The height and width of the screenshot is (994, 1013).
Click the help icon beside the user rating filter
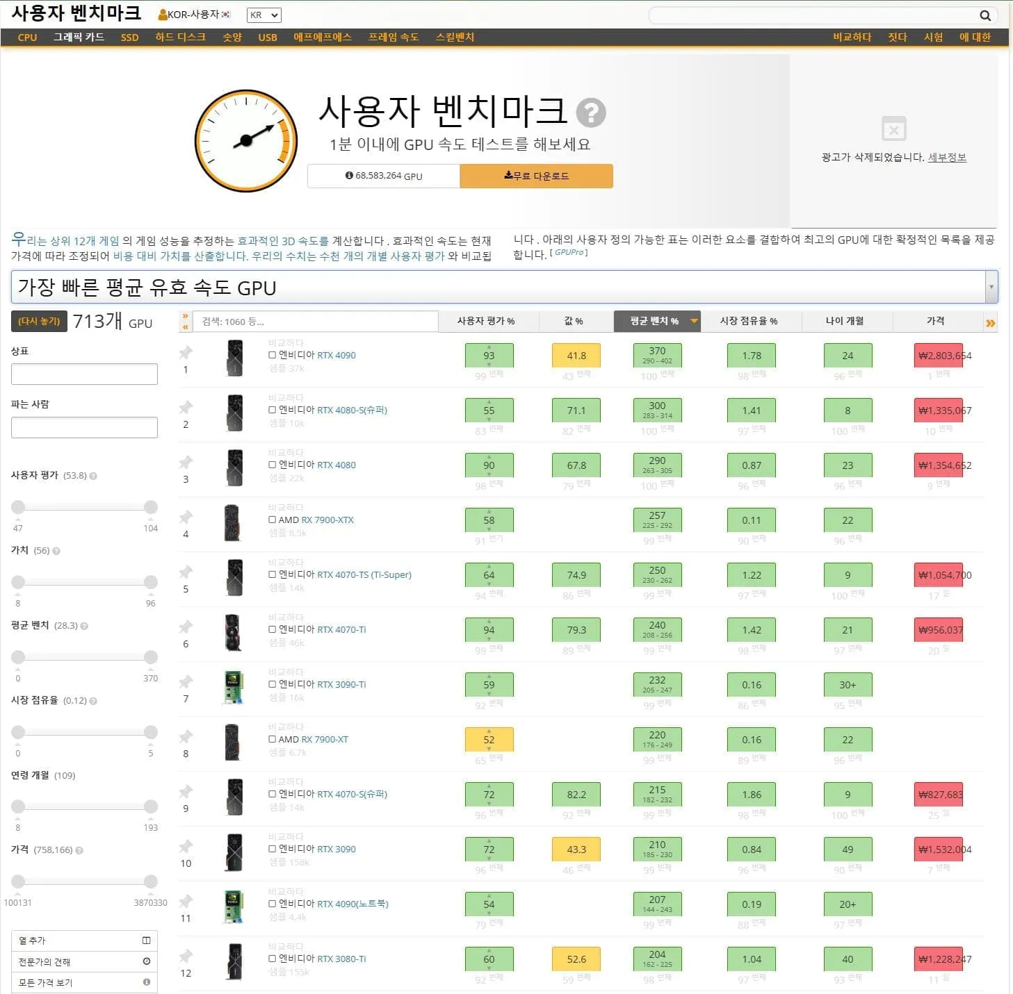pos(93,476)
